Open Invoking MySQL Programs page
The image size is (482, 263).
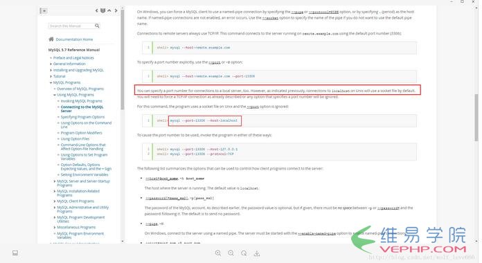point(81,101)
